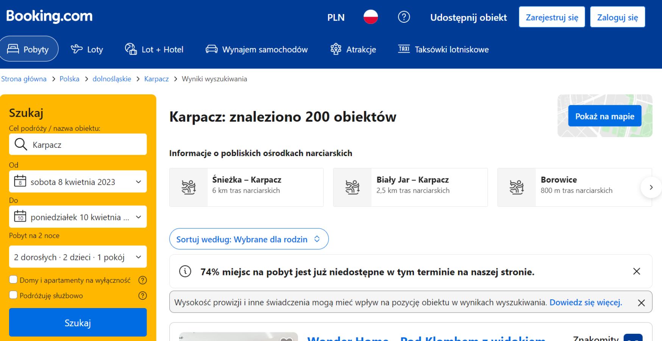
Task: Click skier icon beside Śnieżka – Karpacz
Action: 189,187
